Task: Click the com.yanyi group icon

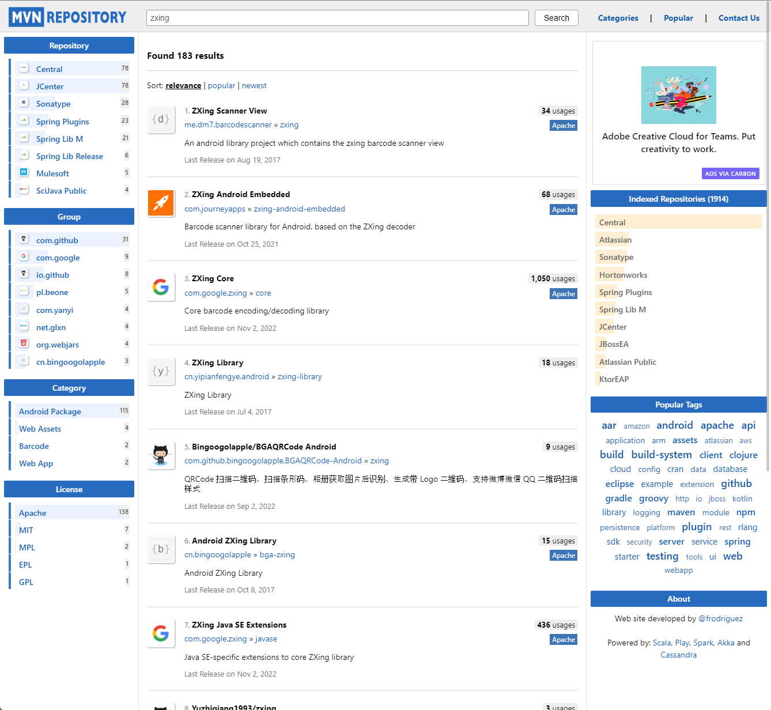Action: point(24,309)
